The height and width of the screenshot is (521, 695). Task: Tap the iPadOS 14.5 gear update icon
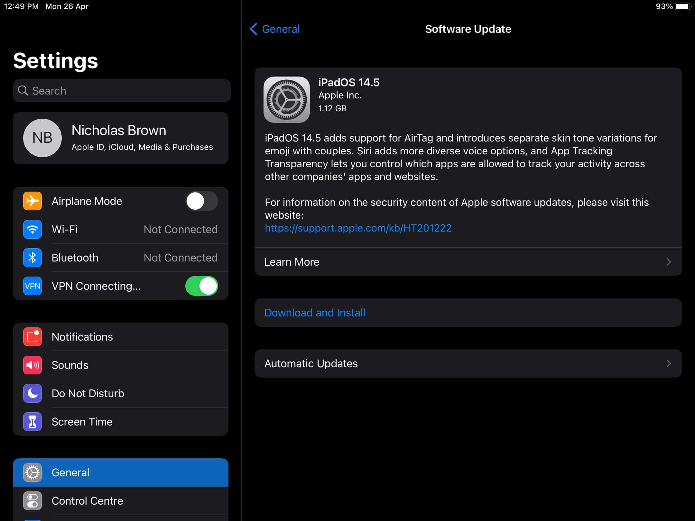(286, 99)
